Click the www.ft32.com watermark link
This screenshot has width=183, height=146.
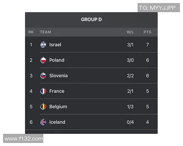24,139
